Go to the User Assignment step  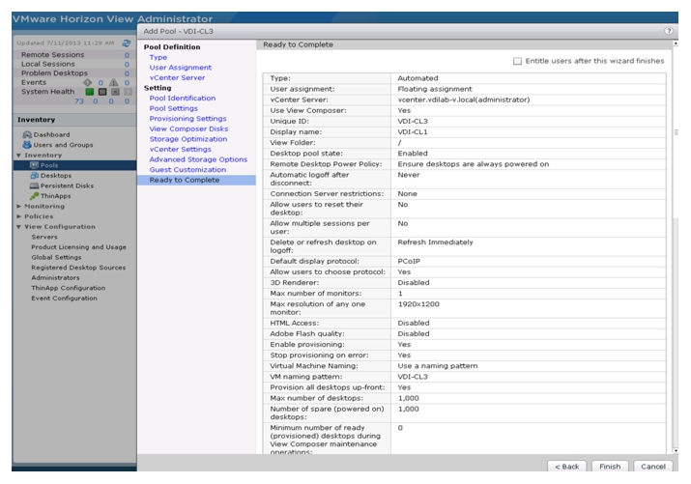click(x=181, y=68)
